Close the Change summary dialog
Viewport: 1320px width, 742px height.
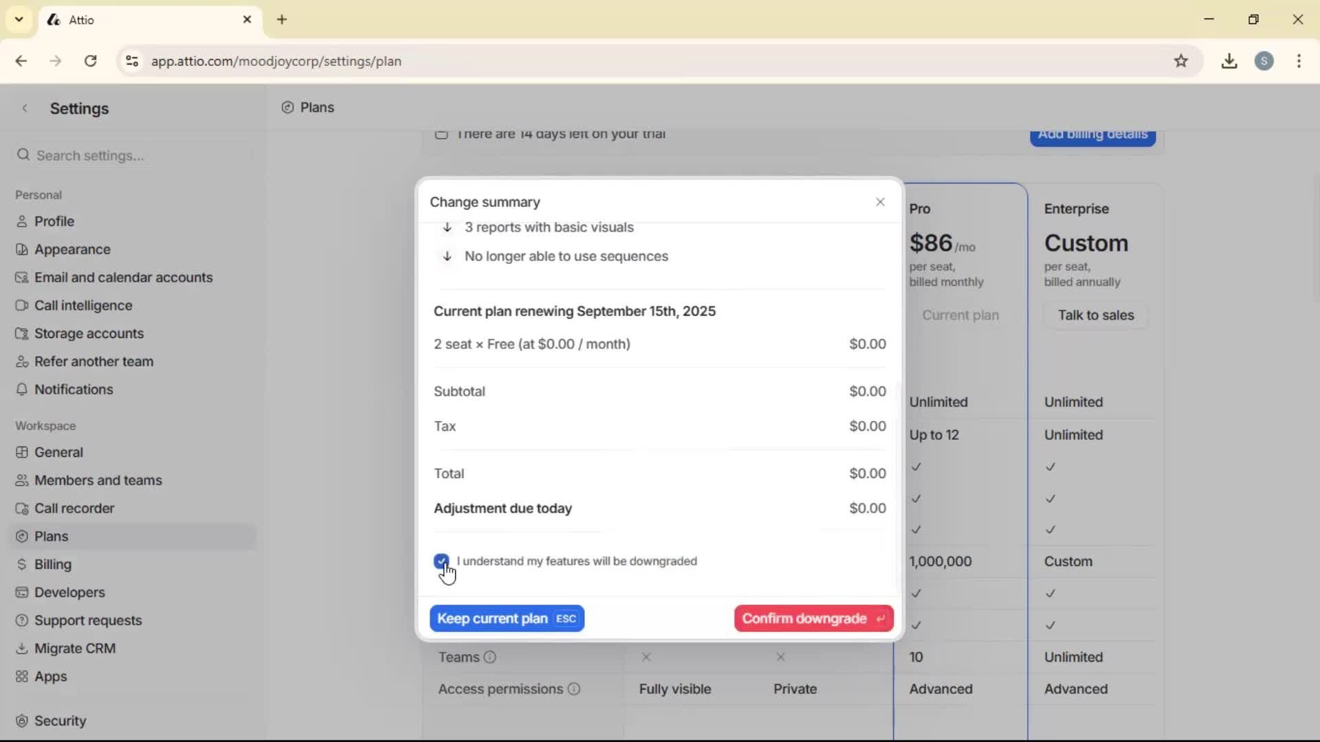pos(881,202)
